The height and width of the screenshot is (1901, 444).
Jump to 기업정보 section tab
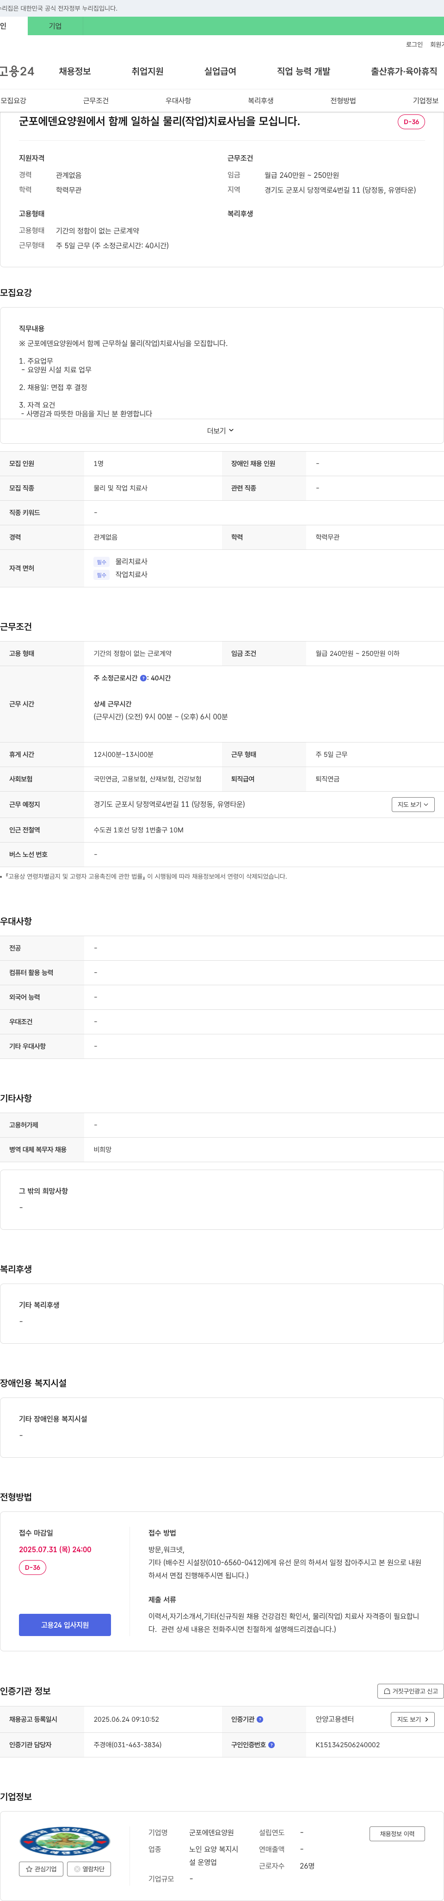(425, 101)
